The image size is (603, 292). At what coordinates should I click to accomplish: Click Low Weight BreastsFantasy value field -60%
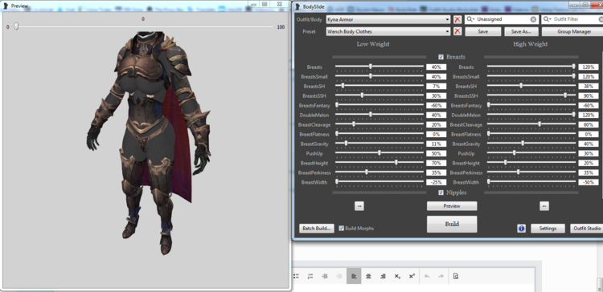click(436, 106)
